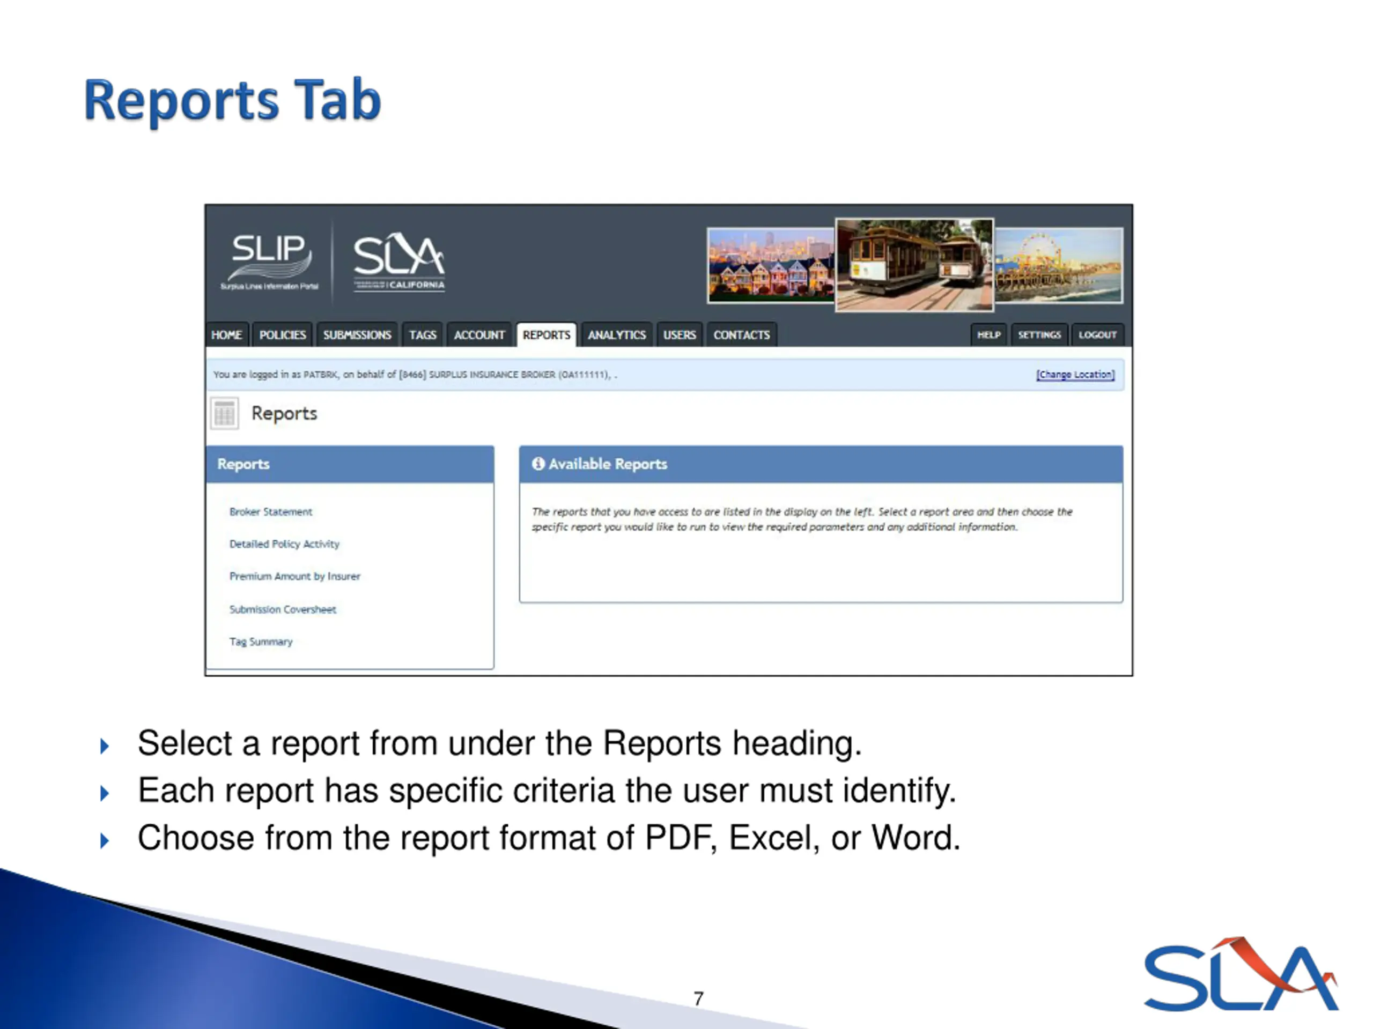The width and height of the screenshot is (1373, 1029).
Task: Open Premium Amount by Insurer report
Action: [x=295, y=576]
